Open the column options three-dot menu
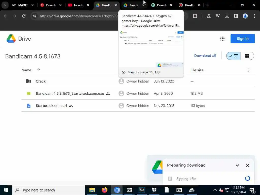Viewport: 260px width, 195px height. [x=248, y=70]
